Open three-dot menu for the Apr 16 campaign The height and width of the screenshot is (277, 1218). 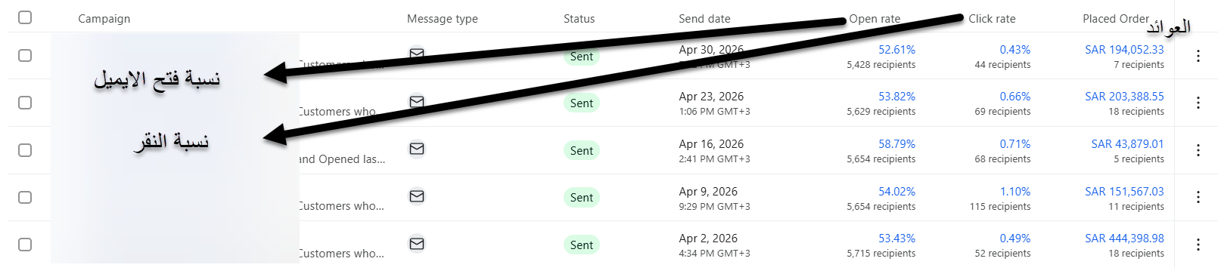(x=1198, y=150)
